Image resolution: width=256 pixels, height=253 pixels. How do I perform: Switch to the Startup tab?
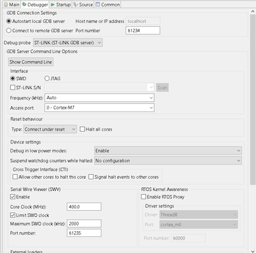[61, 4]
